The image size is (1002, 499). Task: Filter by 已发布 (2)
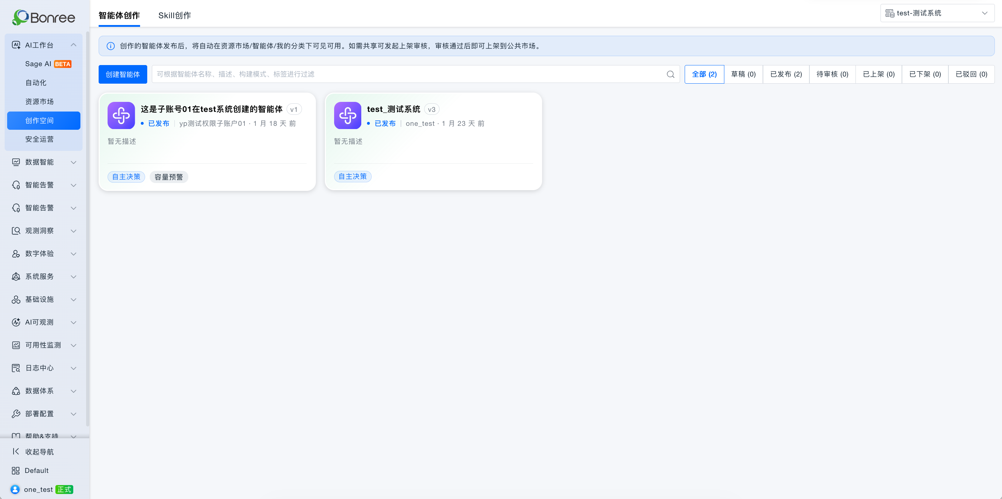pyautogui.click(x=786, y=74)
